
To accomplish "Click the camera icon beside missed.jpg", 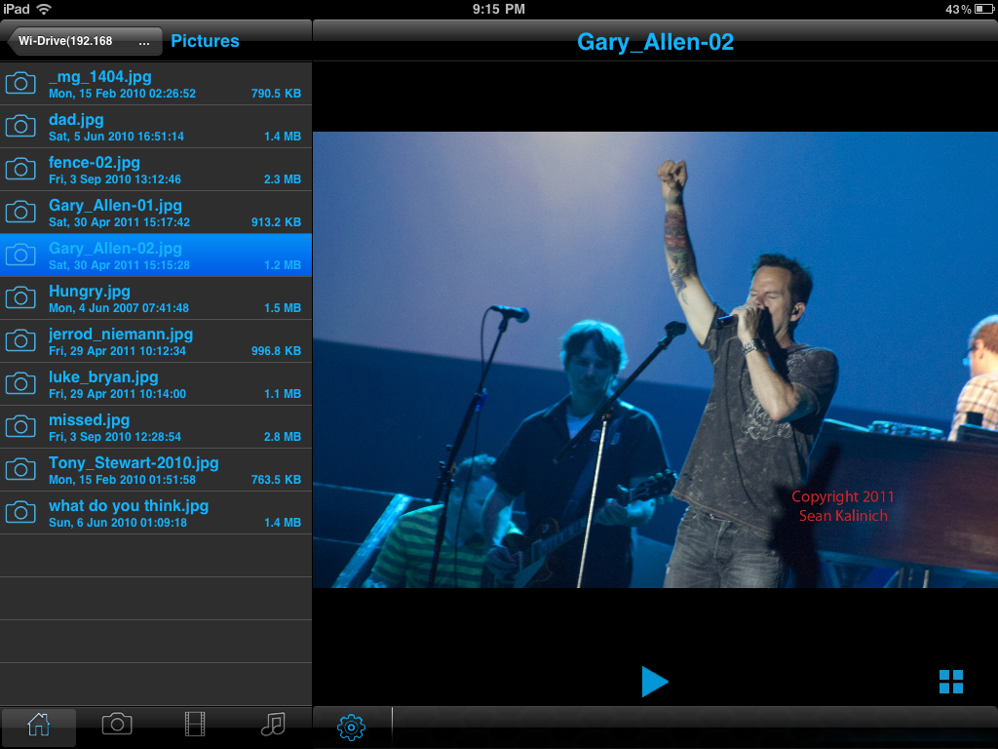I will (x=20, y=426).
